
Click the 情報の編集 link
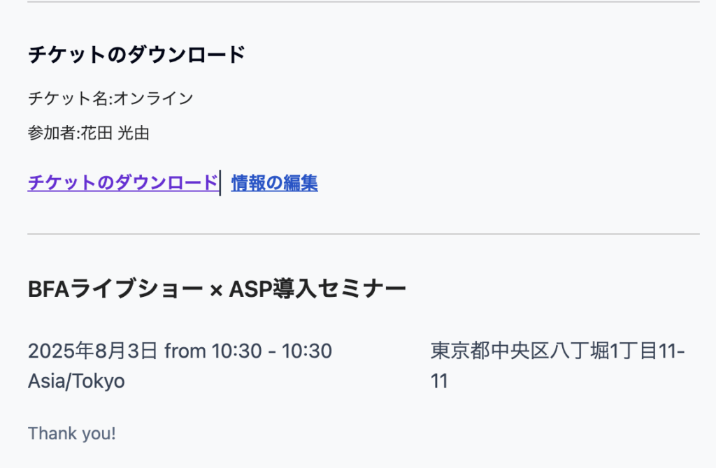coord(274,183)
